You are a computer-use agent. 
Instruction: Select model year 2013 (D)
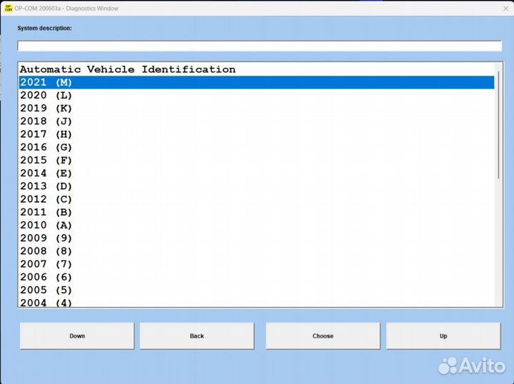46,186
